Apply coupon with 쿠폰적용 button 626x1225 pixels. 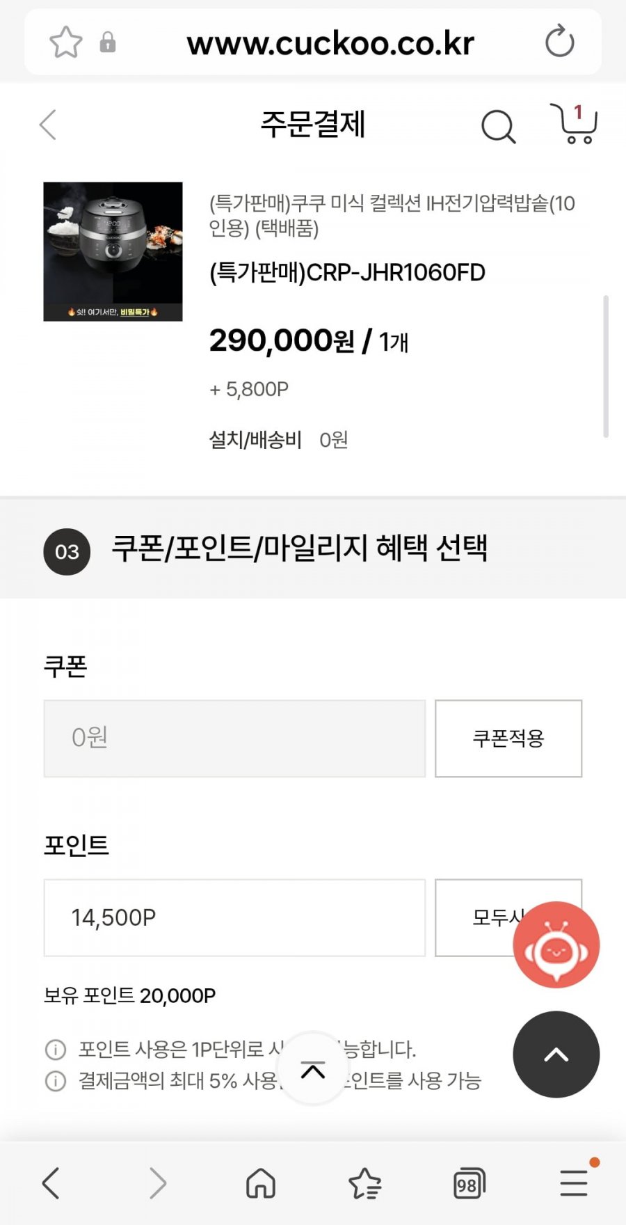pos(508,738)
